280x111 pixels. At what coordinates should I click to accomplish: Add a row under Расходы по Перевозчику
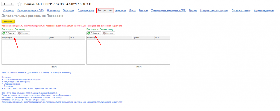pyautogui.click(x=94, y=33)
